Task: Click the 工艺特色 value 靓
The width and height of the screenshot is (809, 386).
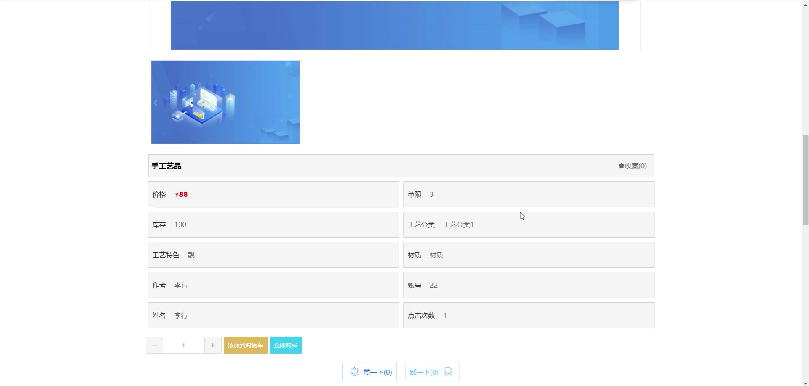Action: point(191,255)
